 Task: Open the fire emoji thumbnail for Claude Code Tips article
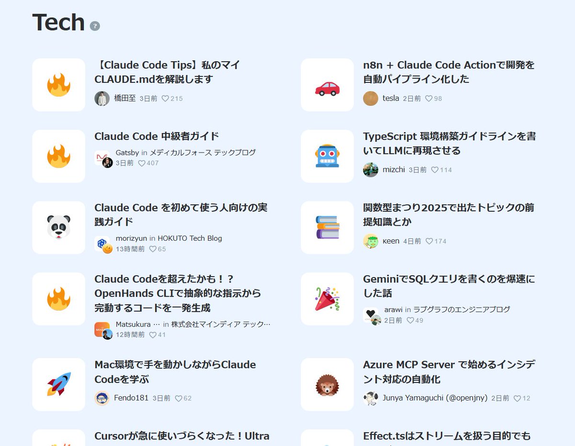pos(58,85)
